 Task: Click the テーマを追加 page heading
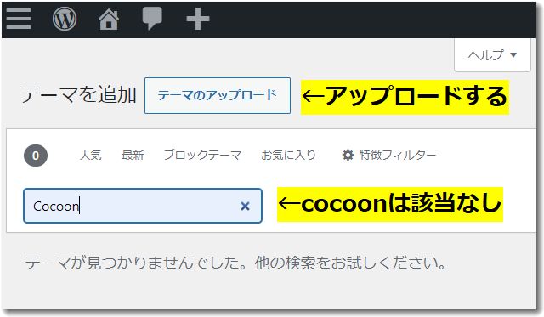[78, 94]
